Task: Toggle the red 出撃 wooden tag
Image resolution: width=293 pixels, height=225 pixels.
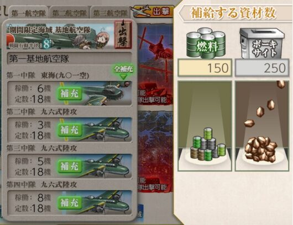Action: [123, 35]
